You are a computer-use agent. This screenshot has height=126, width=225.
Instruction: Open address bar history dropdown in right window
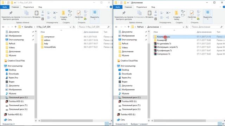(184, 27)
